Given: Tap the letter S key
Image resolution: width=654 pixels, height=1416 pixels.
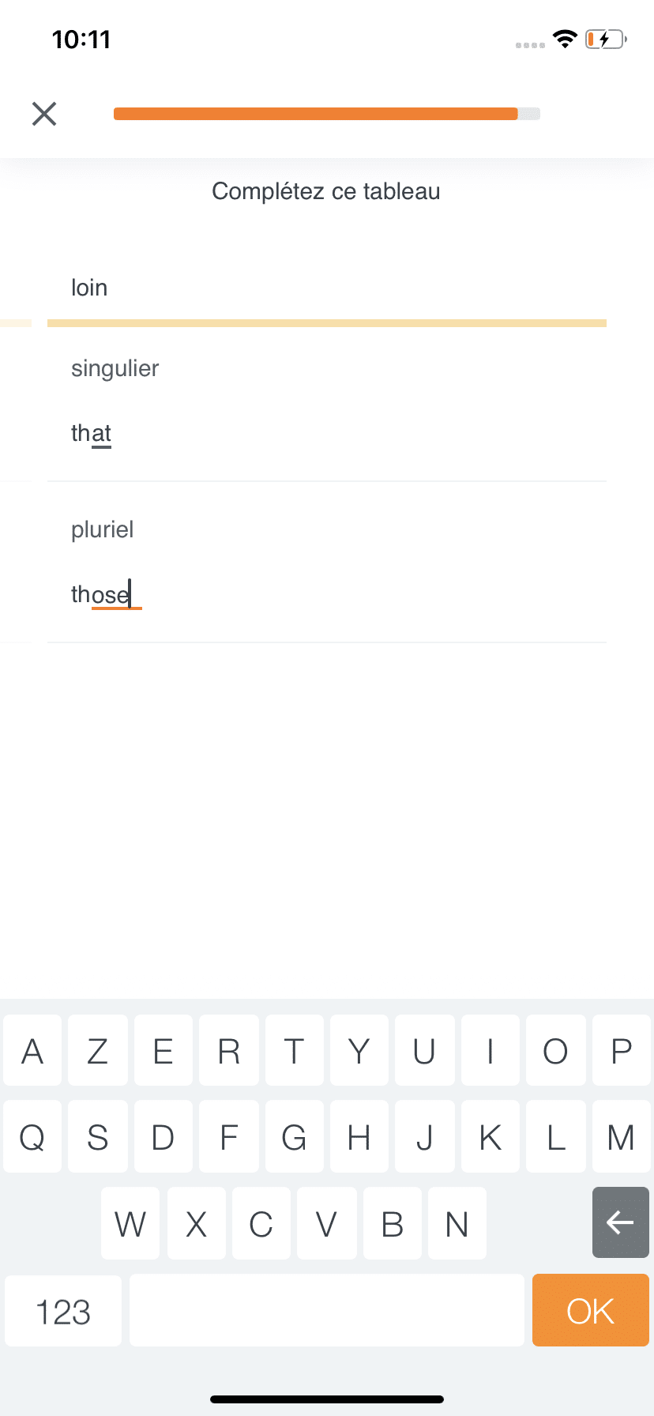Looking at the screenshot, I should click(98, 1136).
